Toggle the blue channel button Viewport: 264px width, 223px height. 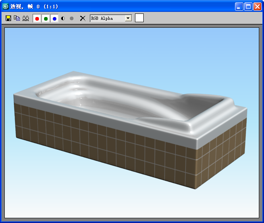pos(54,19)
